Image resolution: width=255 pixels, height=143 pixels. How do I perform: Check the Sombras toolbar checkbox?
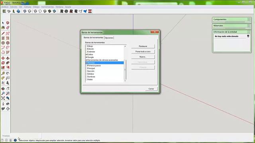(87, 77)
